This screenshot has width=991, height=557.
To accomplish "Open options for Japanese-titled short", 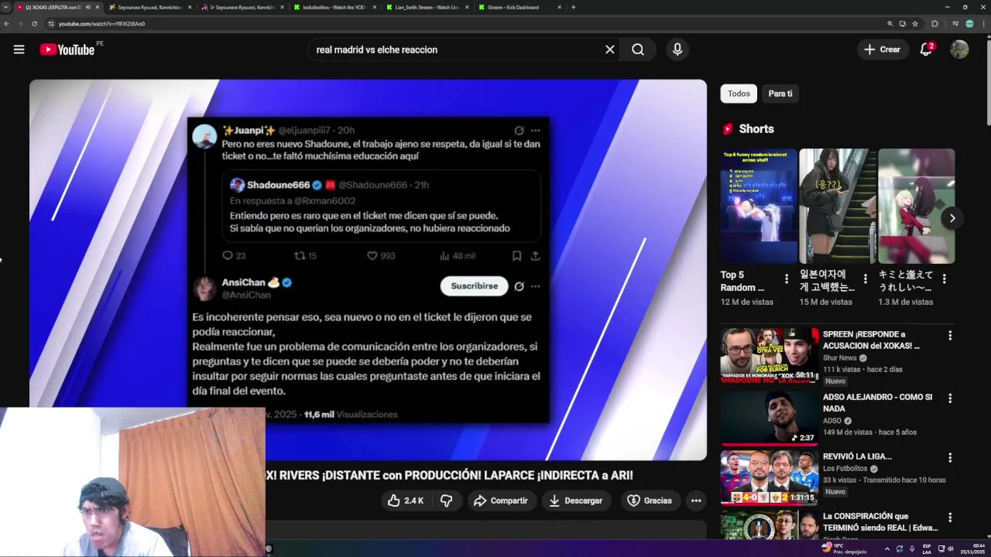I will pyautogui.click(x=945, y=278).
